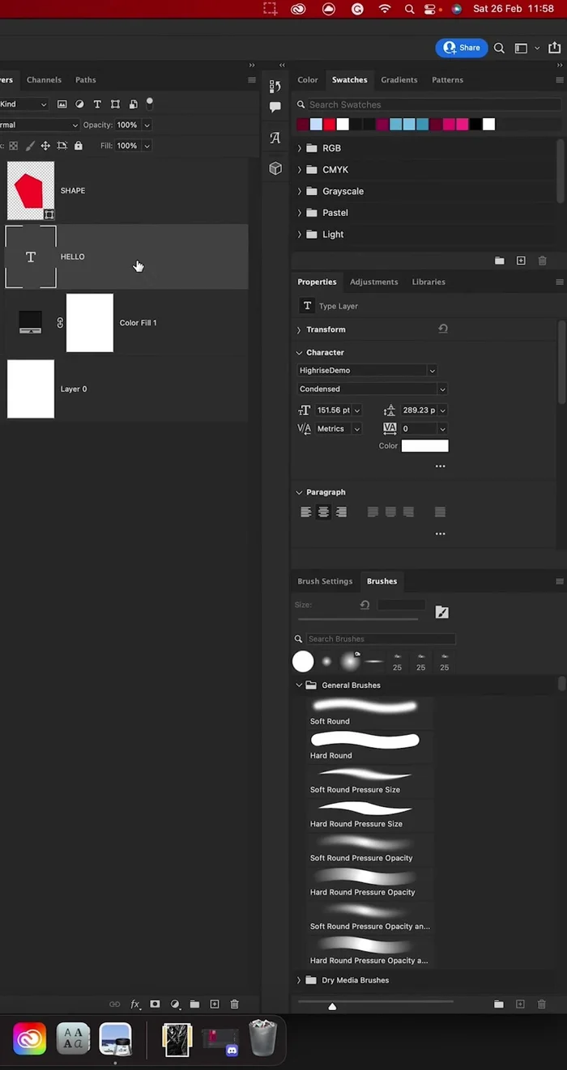
Task: Add a layer mask using the bottom icon
Action: (x=155, y=1004)
